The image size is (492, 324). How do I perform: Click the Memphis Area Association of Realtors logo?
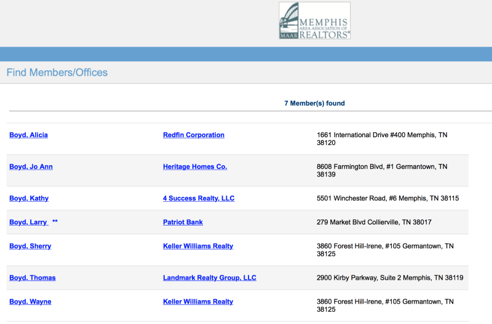pyautogui.click(x=314, y=21)
